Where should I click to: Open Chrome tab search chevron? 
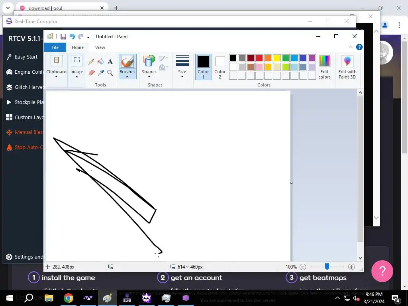8,8
